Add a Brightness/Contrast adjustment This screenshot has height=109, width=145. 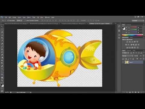click(x=127, y=42)
